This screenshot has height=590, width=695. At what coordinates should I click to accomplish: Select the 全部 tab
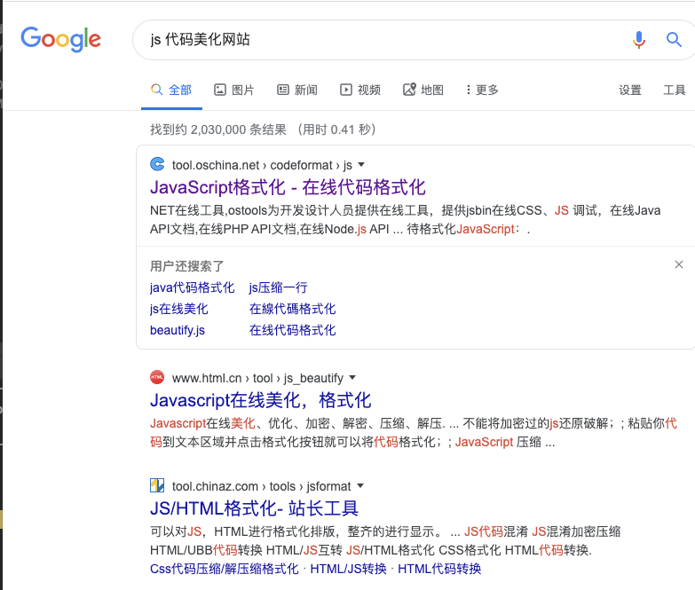pos(171,90)
